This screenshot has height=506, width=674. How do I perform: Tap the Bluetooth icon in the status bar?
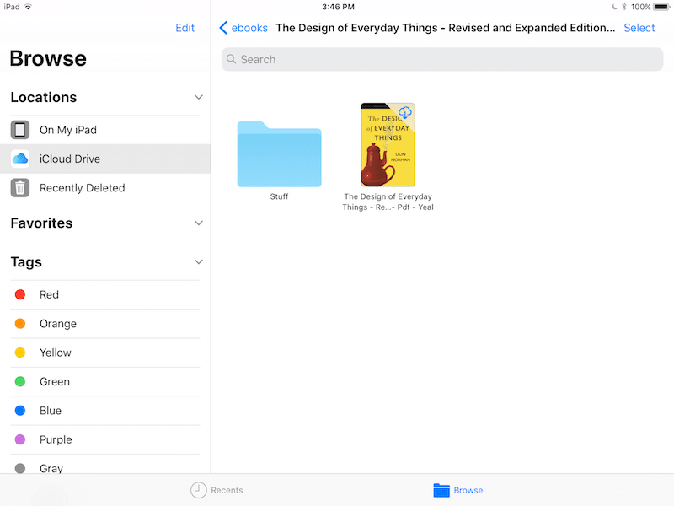tap(624, 7)
